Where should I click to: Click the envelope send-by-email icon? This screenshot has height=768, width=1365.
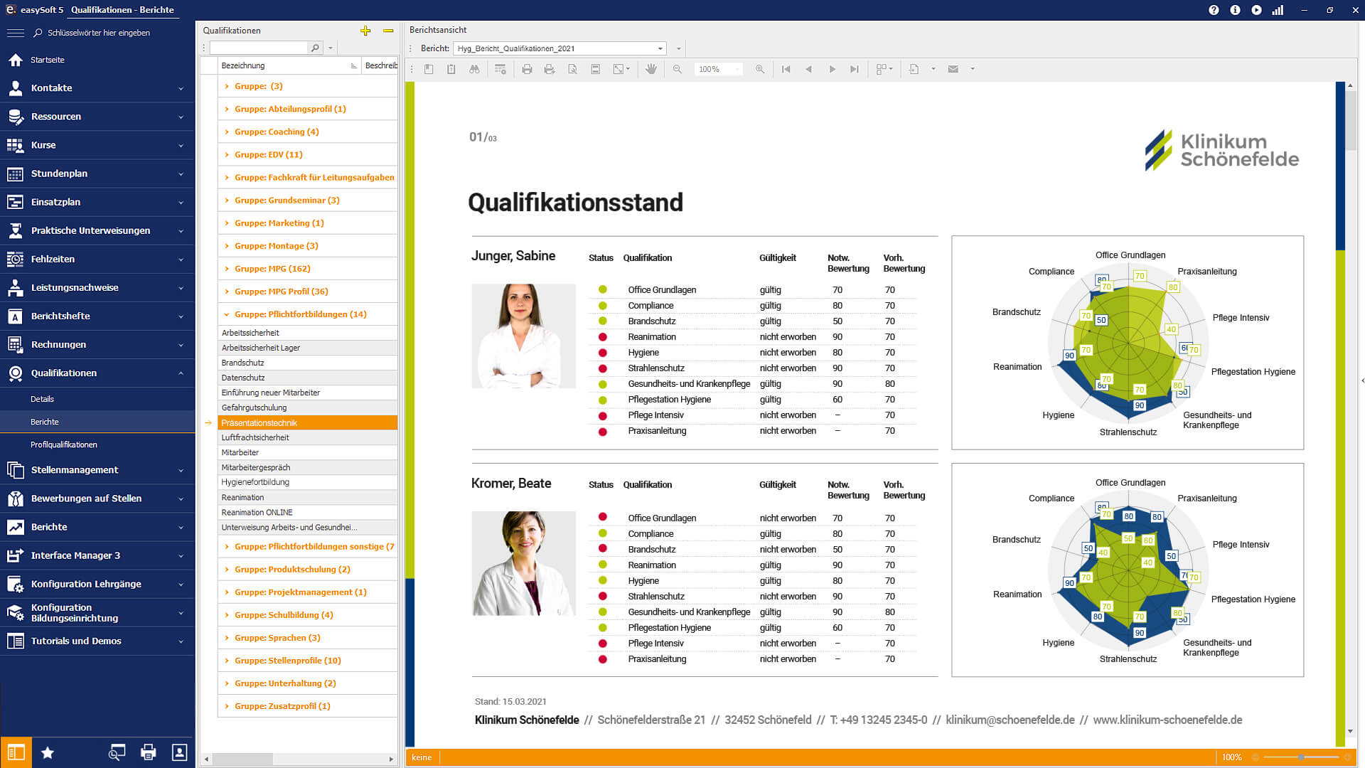[953, 69]
